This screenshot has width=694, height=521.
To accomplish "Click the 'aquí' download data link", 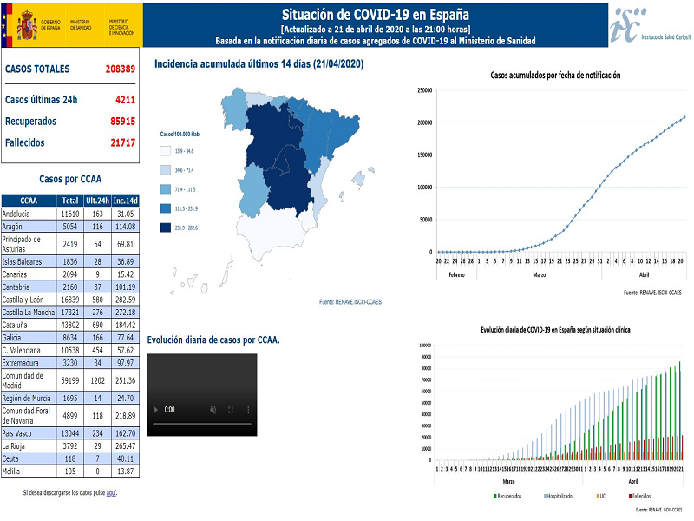I will pos(111,492).
